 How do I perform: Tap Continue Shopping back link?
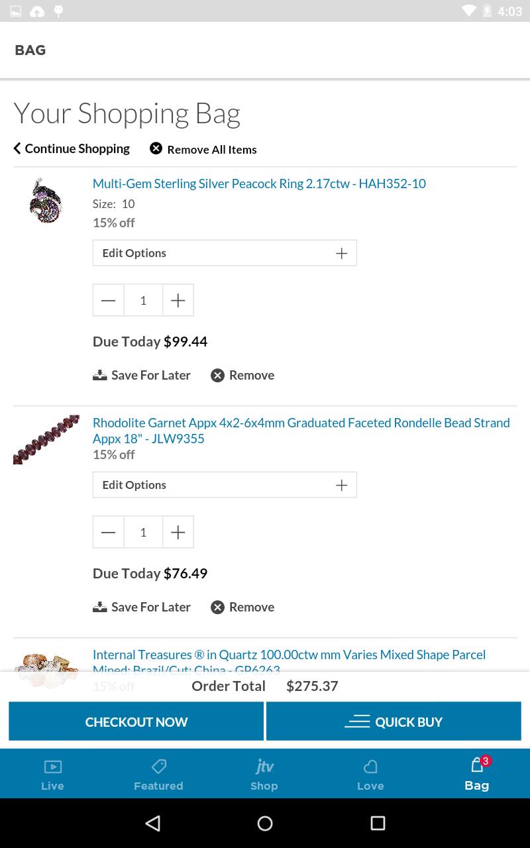72,148
